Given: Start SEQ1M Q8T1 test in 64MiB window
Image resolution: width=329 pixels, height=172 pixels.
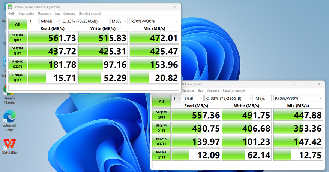Looking at the screenshot, I should pyautogui.click(x=18, y=37).
